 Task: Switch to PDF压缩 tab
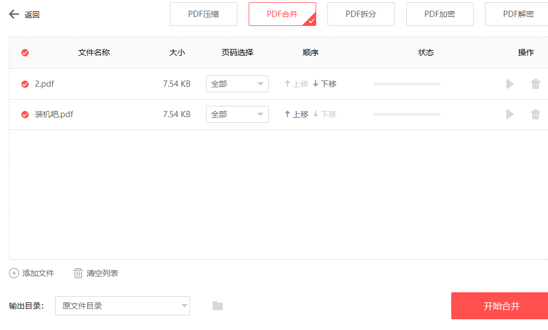204,14
